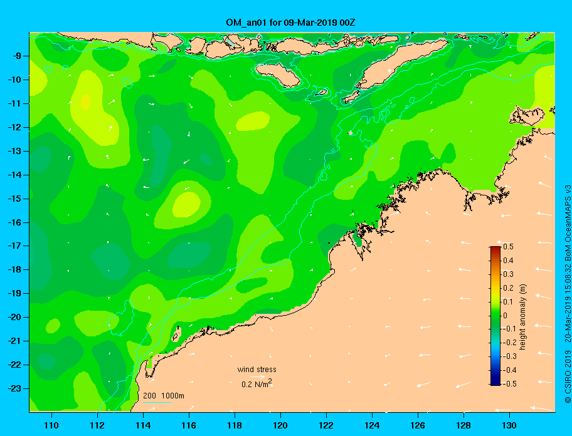Click the "126" longitude axis label

coord(418,425)
